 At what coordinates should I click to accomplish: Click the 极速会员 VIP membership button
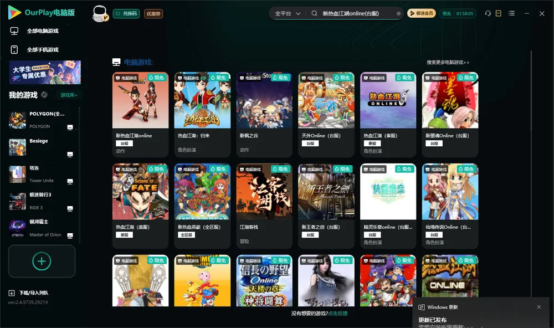[421, 13]
